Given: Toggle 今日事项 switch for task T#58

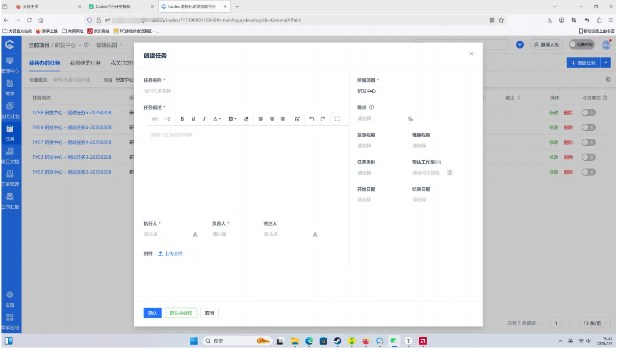Looking at the screenshot, I should tap(589, 113).
